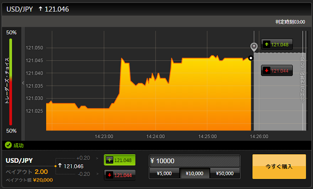
Task: Click the gray entry pin marker on chart
Action: [254, 47]
